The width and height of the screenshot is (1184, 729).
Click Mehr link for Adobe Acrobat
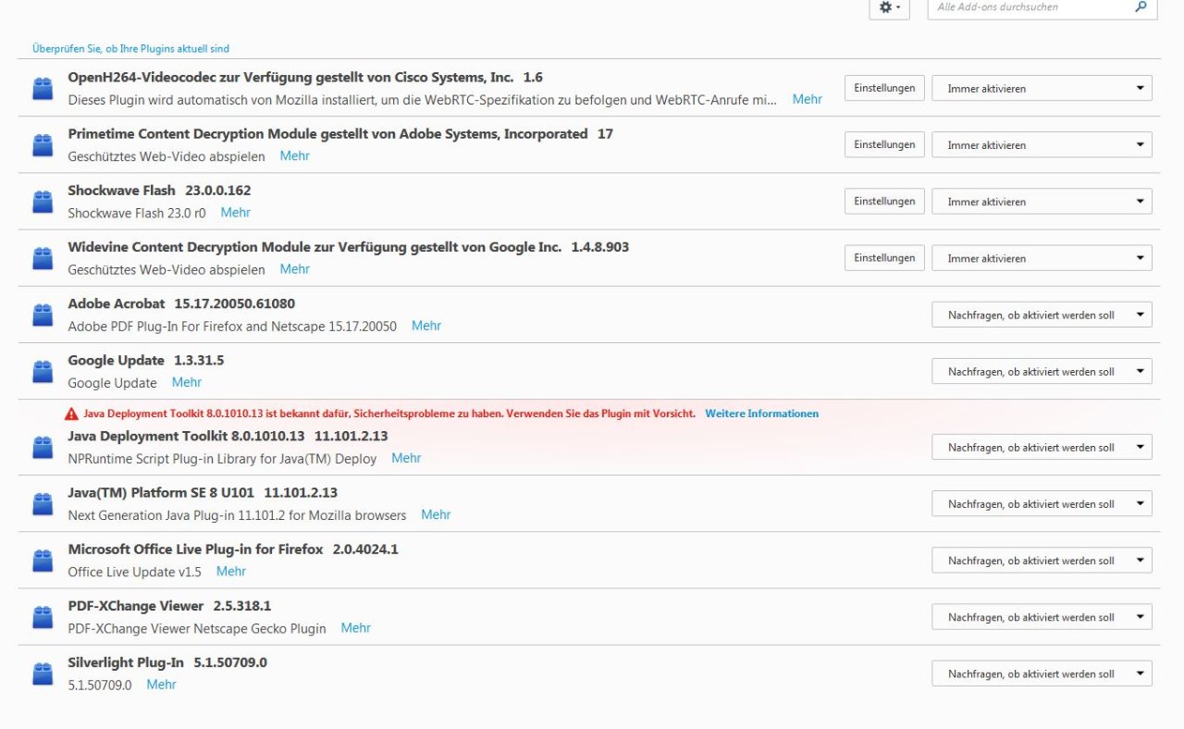click(426, 326)
